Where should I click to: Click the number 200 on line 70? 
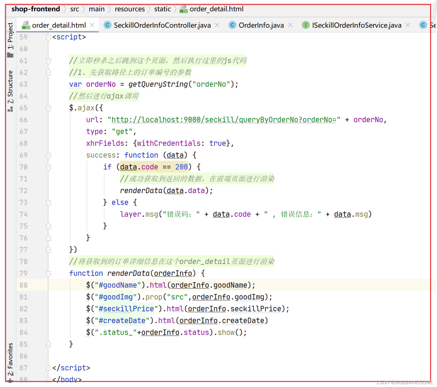[x=182, y=167]
